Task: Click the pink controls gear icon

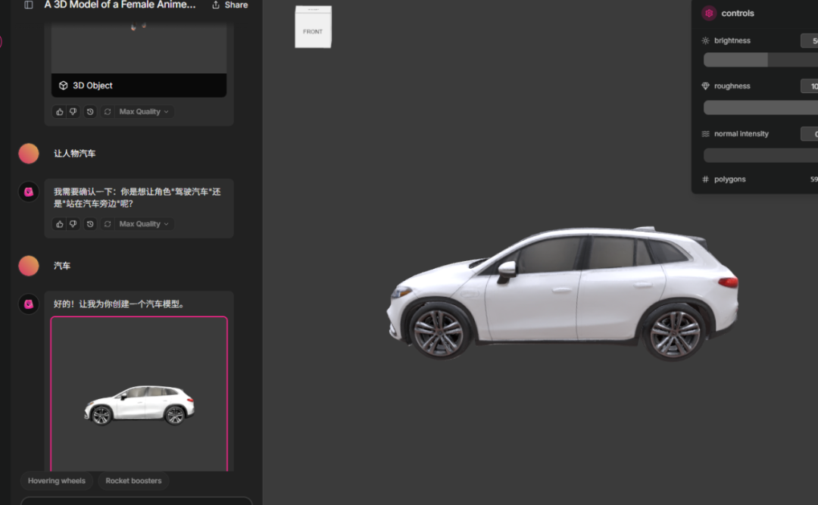Action: click(709, 14)
